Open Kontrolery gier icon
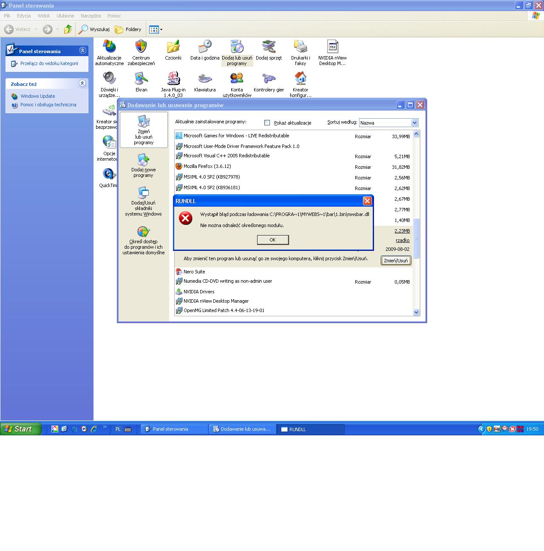 point(269,82)
